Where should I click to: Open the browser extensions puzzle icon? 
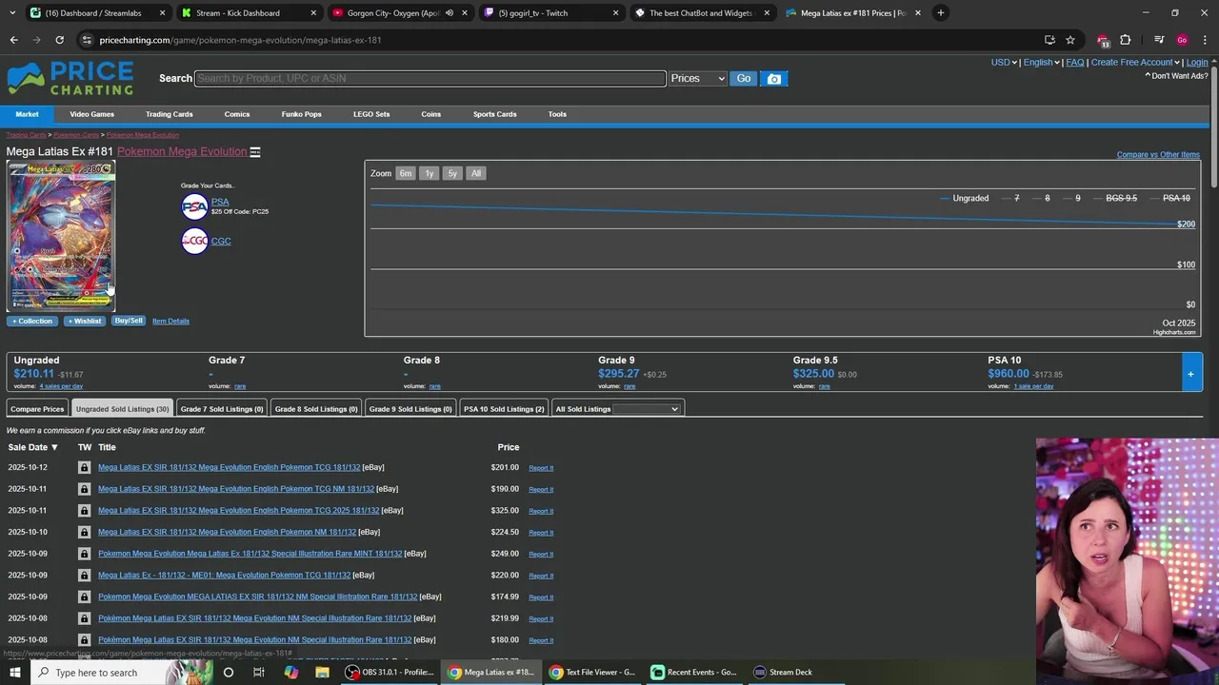(x=1126, y=40)
